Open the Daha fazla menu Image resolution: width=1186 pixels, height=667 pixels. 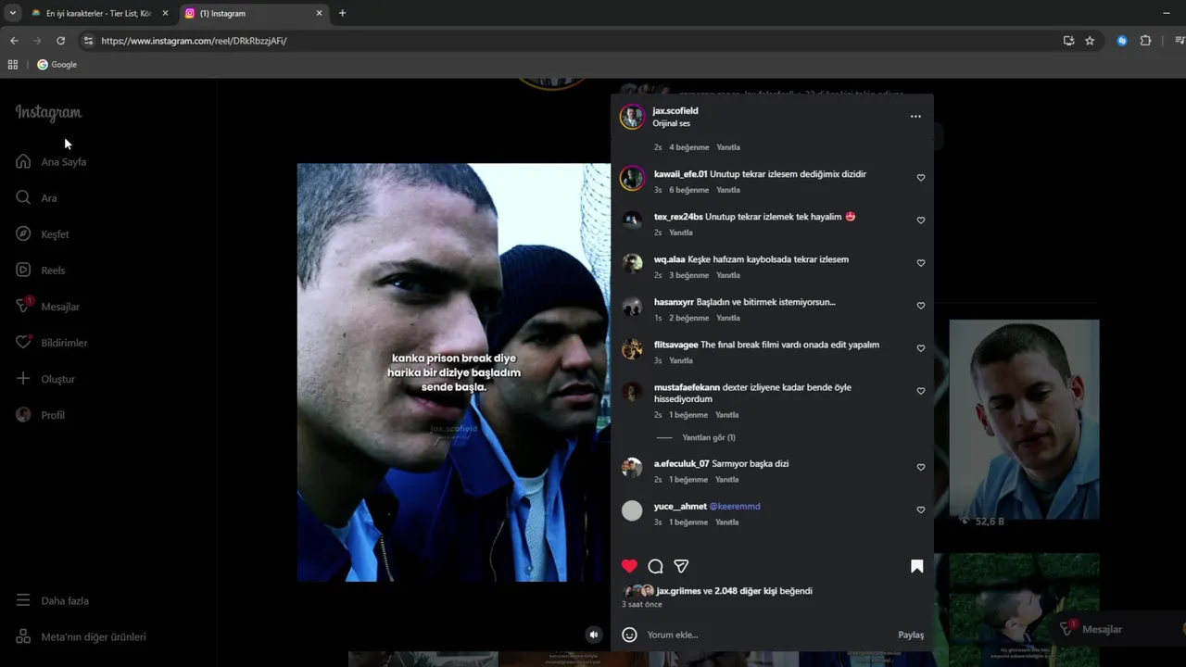(53, 600)
